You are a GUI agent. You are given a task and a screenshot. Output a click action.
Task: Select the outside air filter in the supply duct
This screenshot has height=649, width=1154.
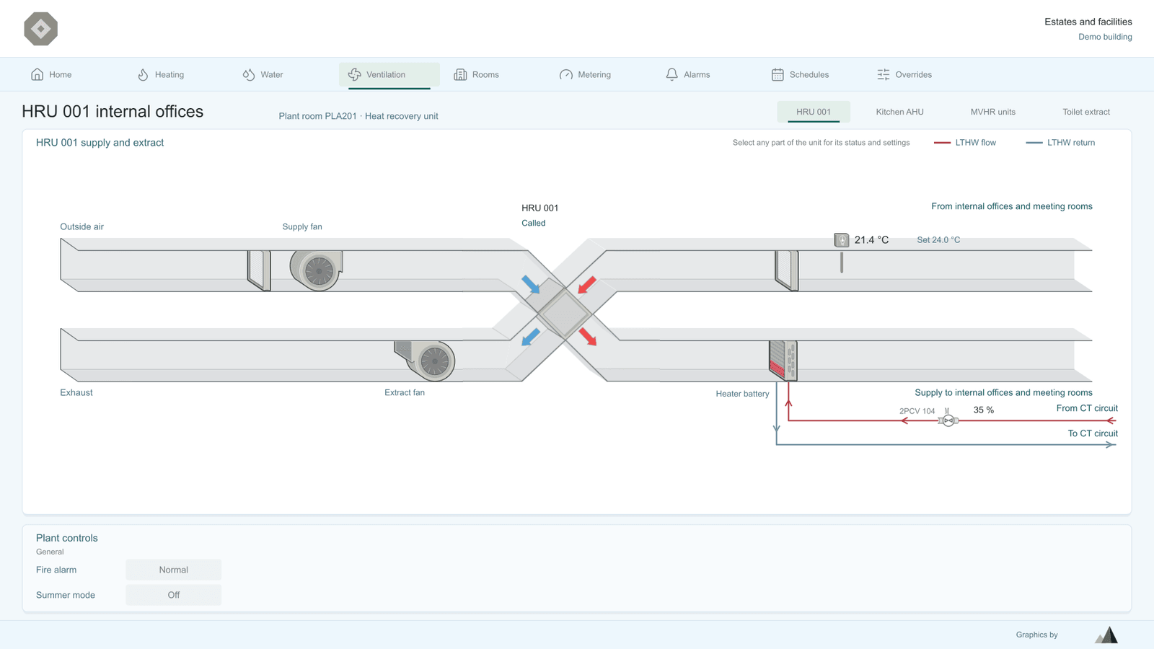pos(259,270)
